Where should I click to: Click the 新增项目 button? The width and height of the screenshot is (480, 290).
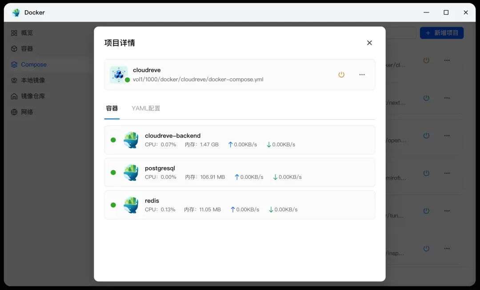441,33
